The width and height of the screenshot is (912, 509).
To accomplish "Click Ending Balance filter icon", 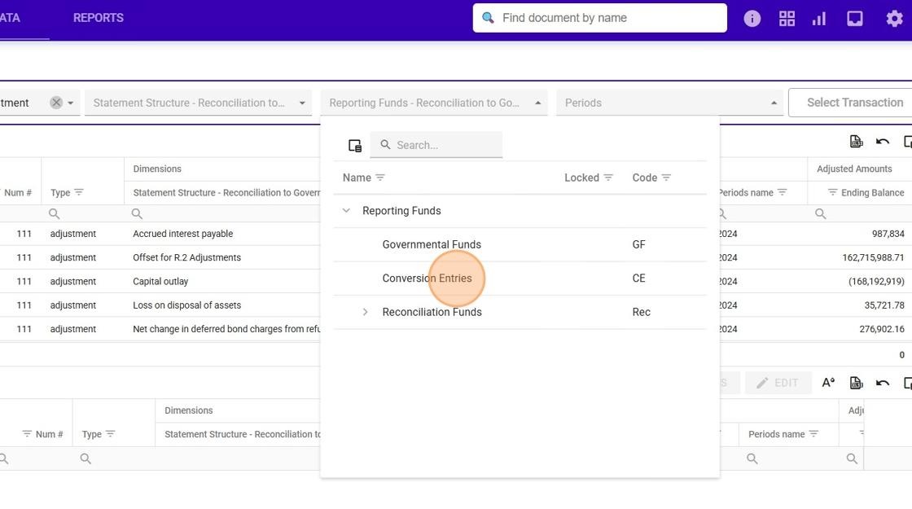I will [832, 192].
